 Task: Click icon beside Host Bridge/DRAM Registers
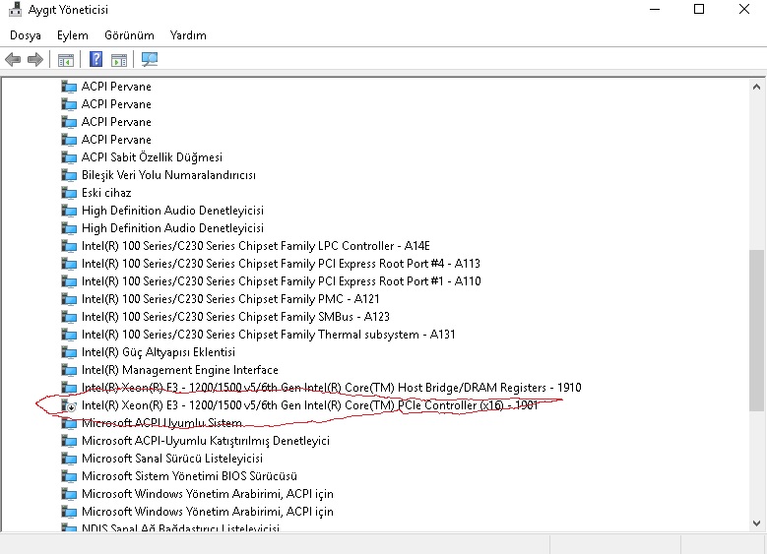(x=69, y=388)
